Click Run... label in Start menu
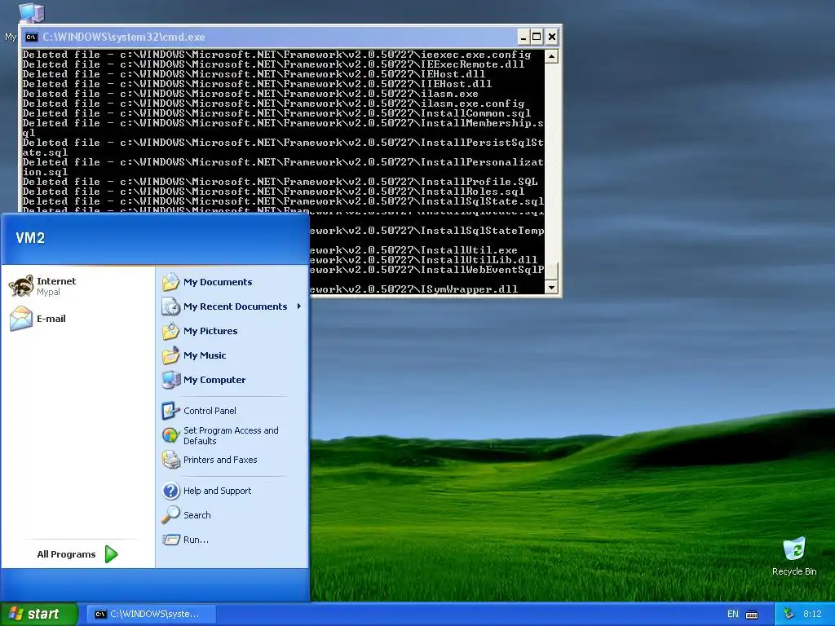The height and width of the screenshot is (626, 835). pyautogui.click(x=196, y=540)
